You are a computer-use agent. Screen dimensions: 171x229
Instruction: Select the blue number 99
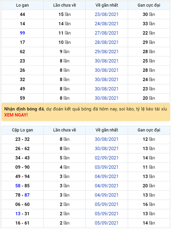[22, 33]
